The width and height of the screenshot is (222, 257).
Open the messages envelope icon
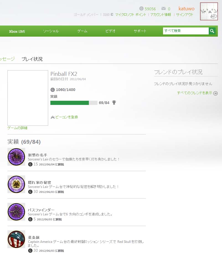164,8
